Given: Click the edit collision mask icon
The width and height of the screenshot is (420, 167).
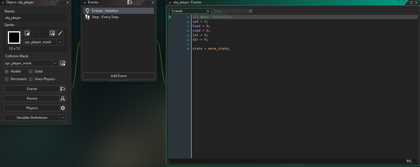Looking at the screenshot, I should tap(63, 63).
